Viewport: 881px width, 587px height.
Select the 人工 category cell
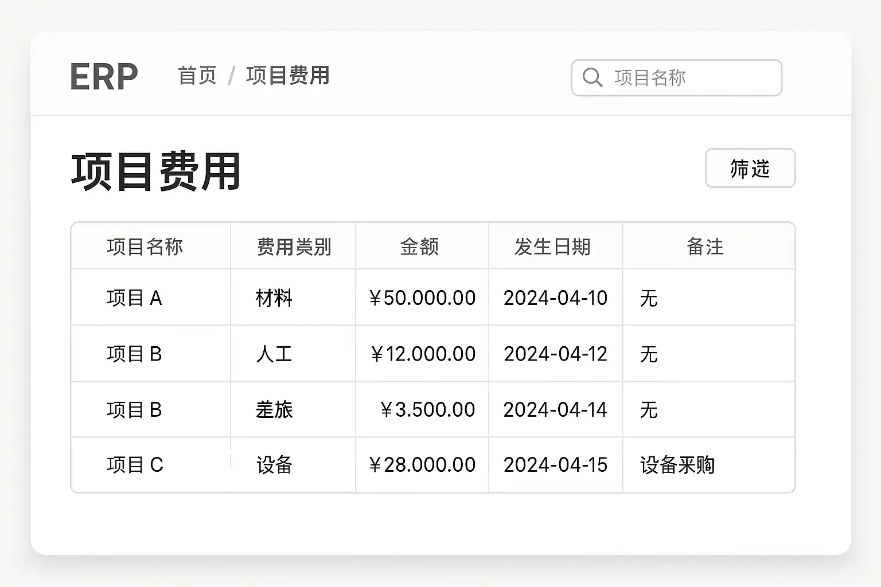tap(274, 354)
